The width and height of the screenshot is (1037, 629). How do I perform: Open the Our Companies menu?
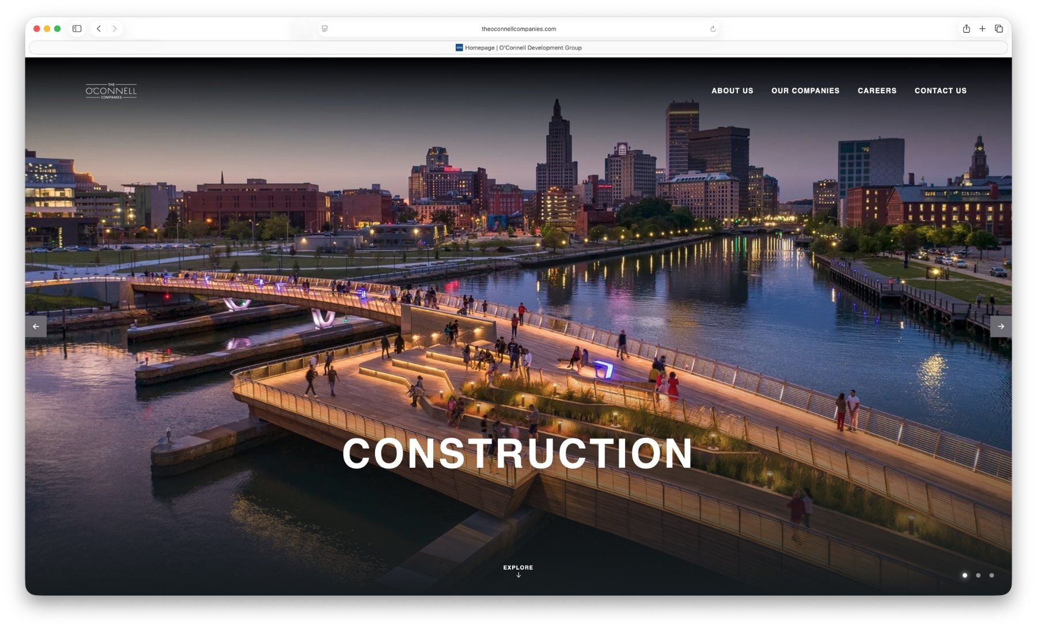(x=805, y=91)
